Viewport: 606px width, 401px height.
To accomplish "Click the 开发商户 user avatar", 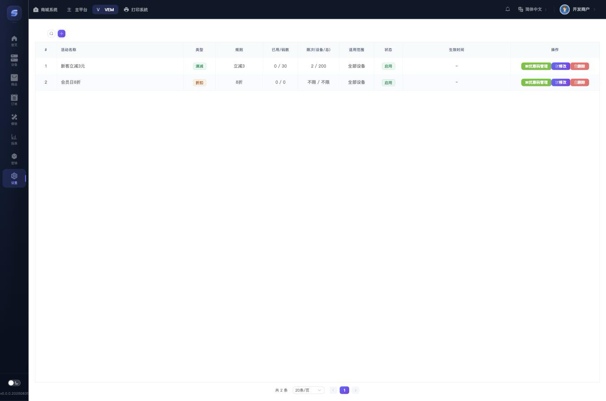I will click(565, 9).
